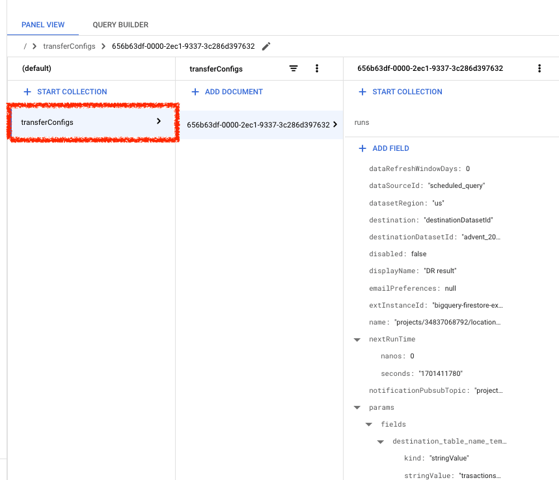The width and height of the screenshot is (559, 480).
Task: Click the seconds "1701411780" field
Action: (x=422, y=373)
